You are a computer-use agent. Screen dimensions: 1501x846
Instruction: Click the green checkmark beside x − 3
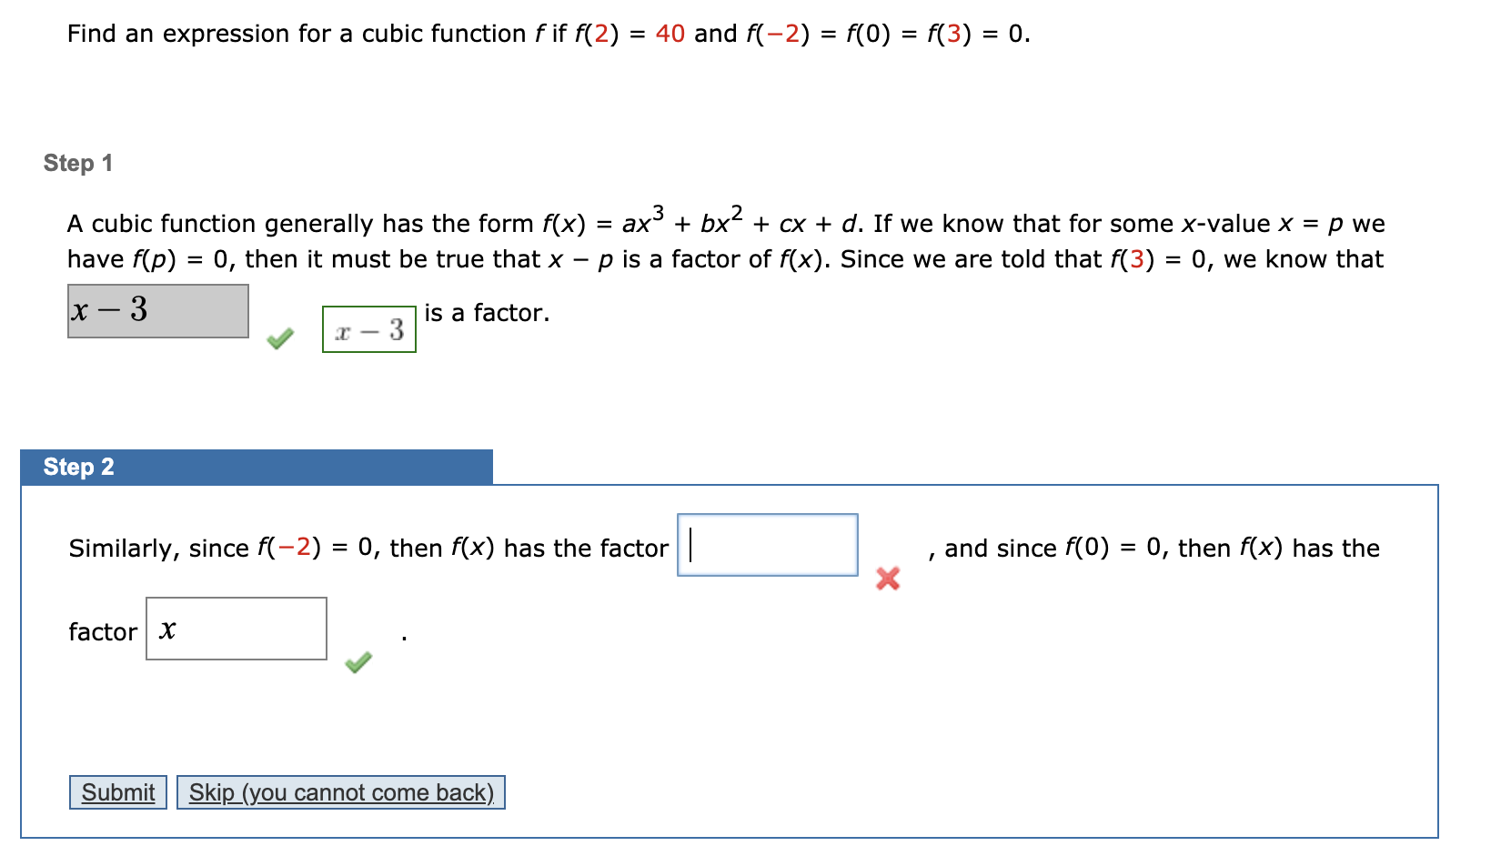click(x=281, y=339)
